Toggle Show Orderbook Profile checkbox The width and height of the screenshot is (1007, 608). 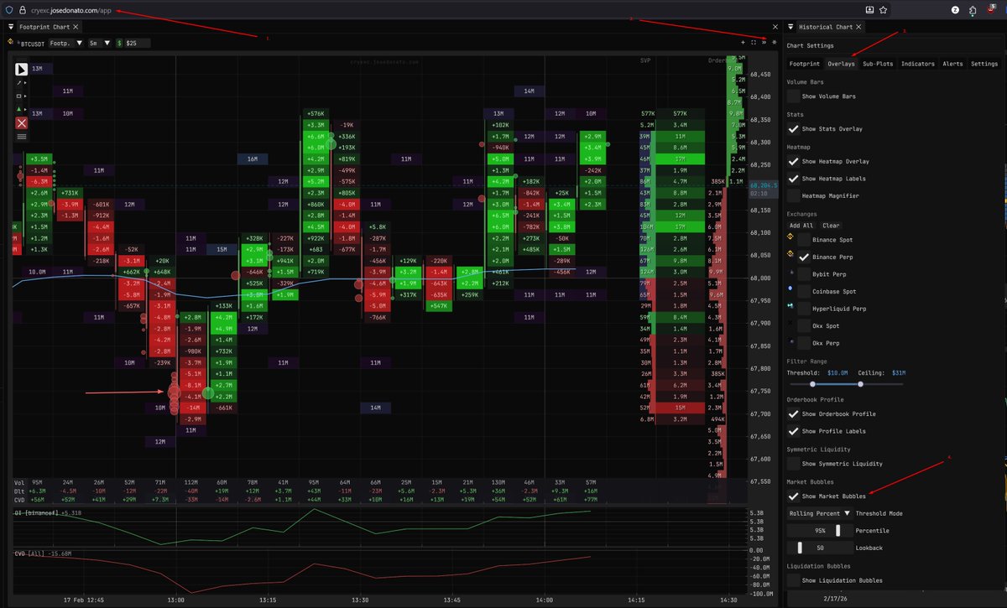pos(793,413)
